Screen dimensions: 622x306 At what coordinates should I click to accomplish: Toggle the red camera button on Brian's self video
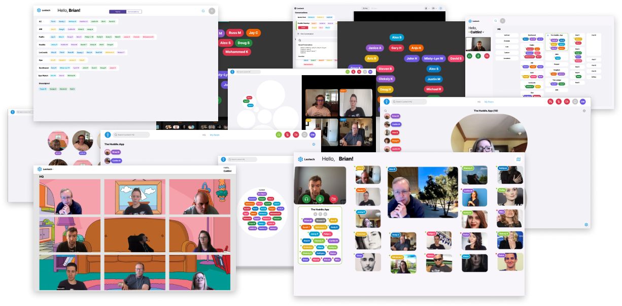tap(333, 198)
